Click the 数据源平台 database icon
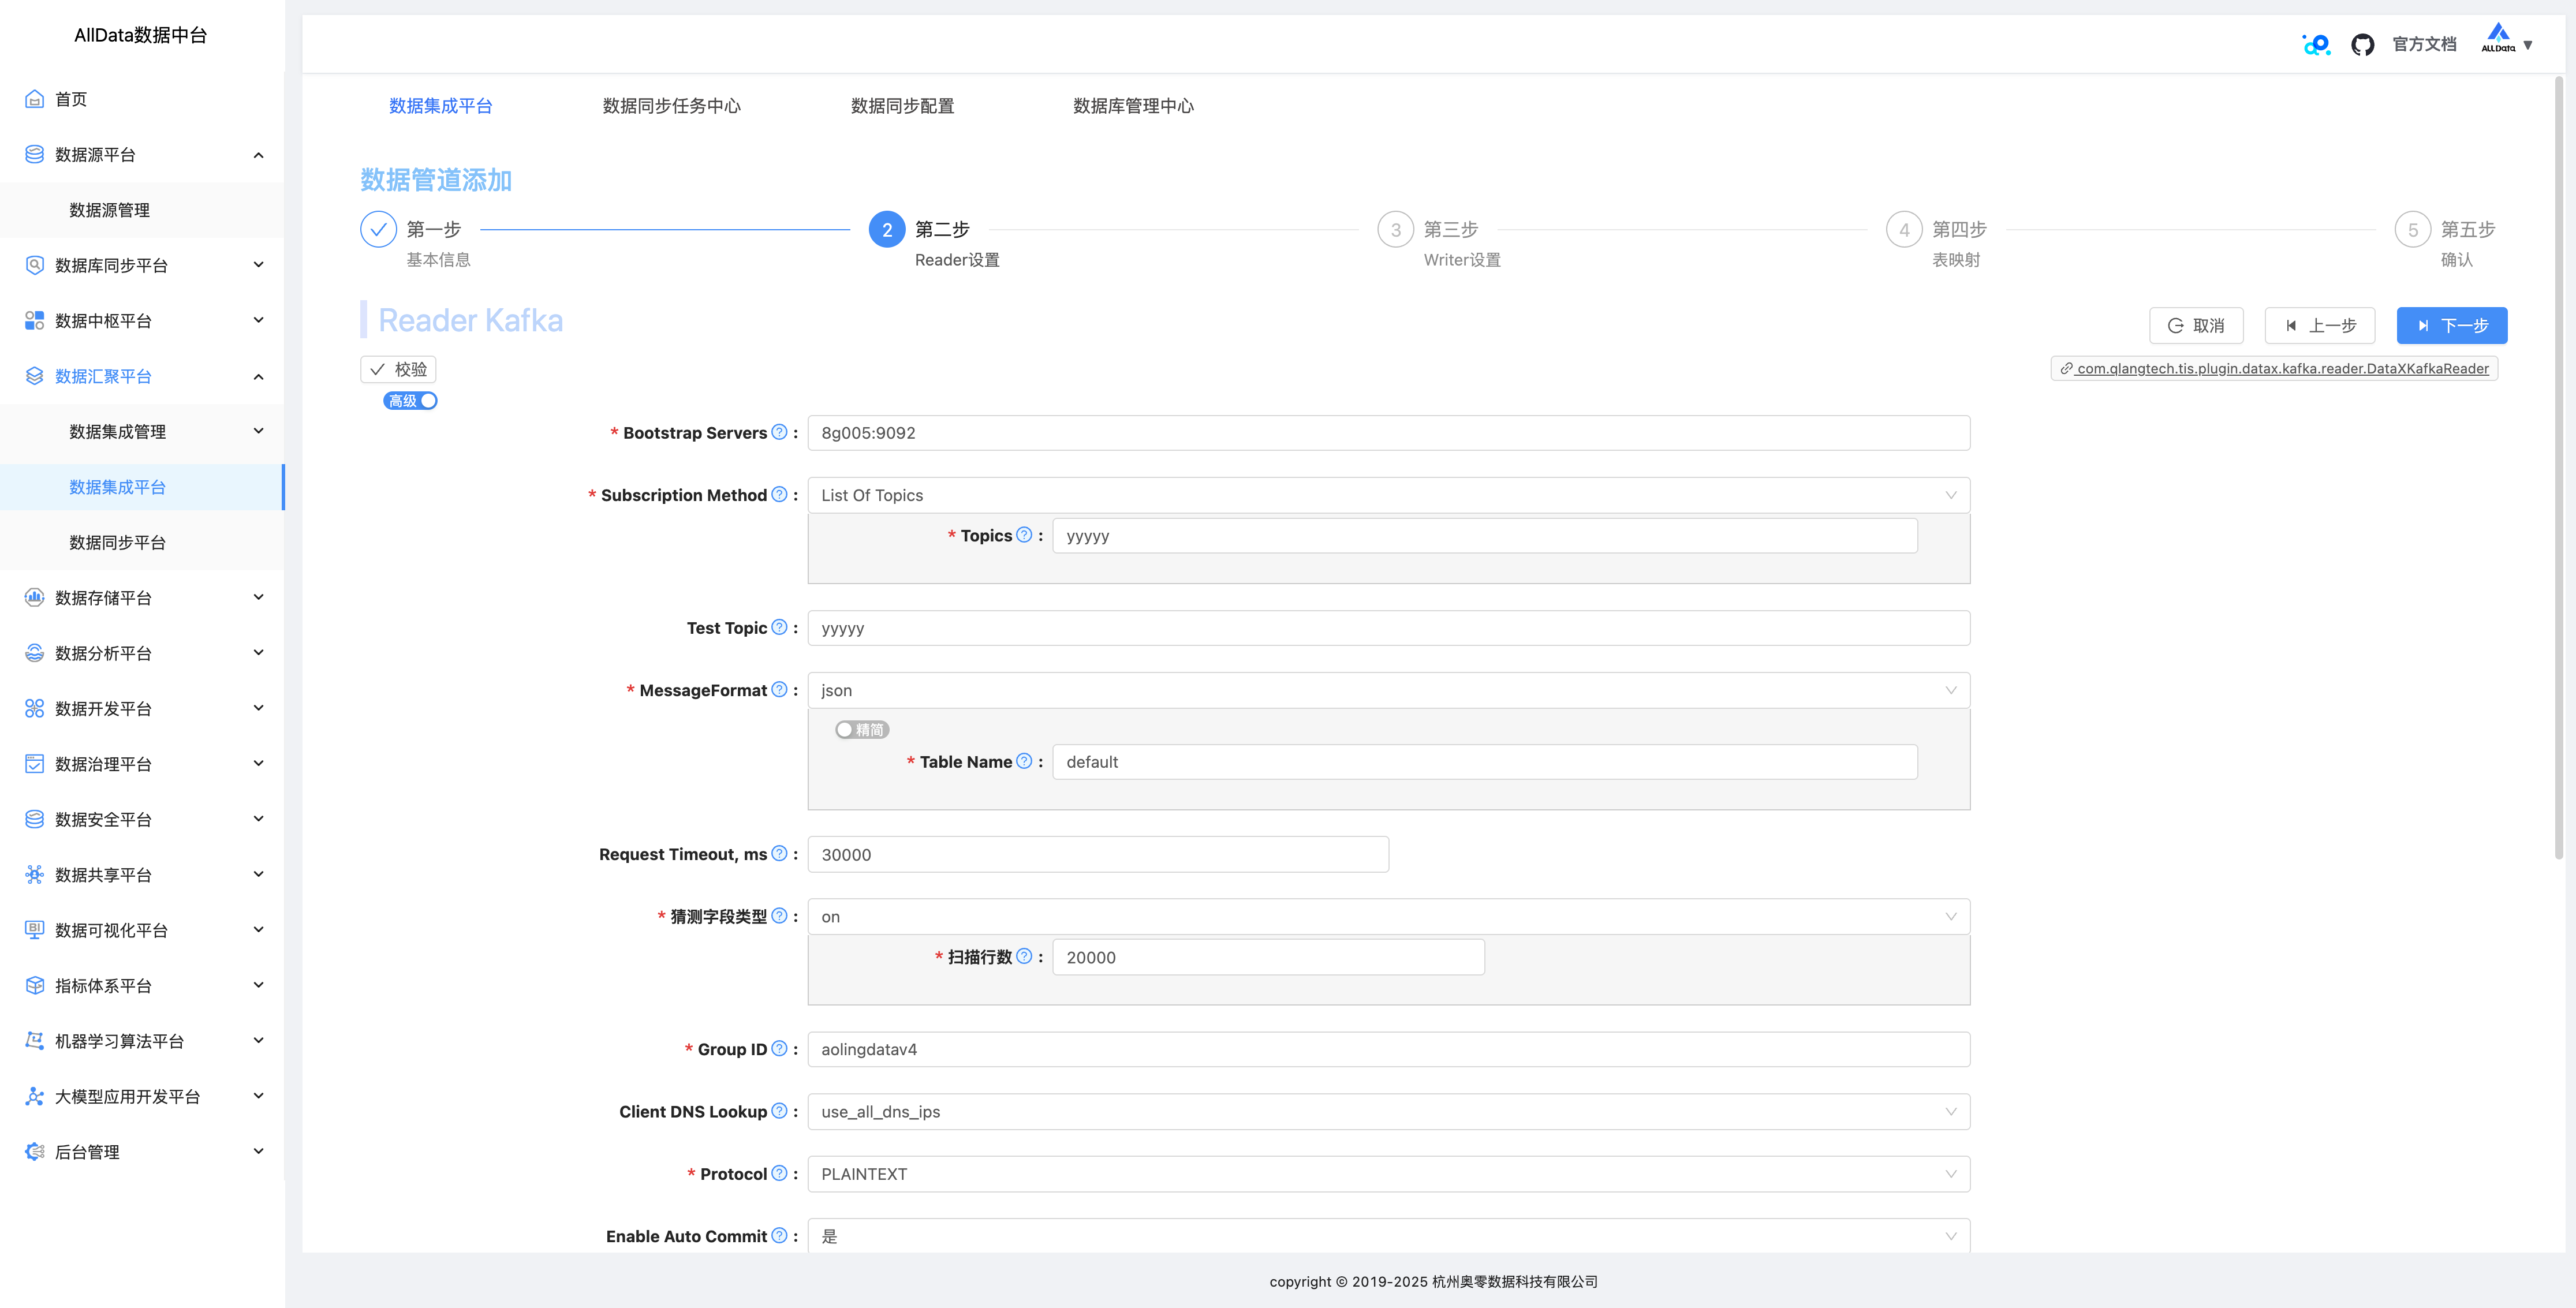 [x=34, y=154]
